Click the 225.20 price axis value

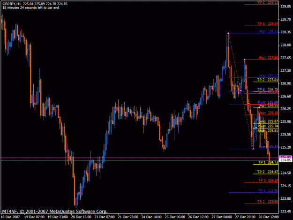click(x=285, y=147)
